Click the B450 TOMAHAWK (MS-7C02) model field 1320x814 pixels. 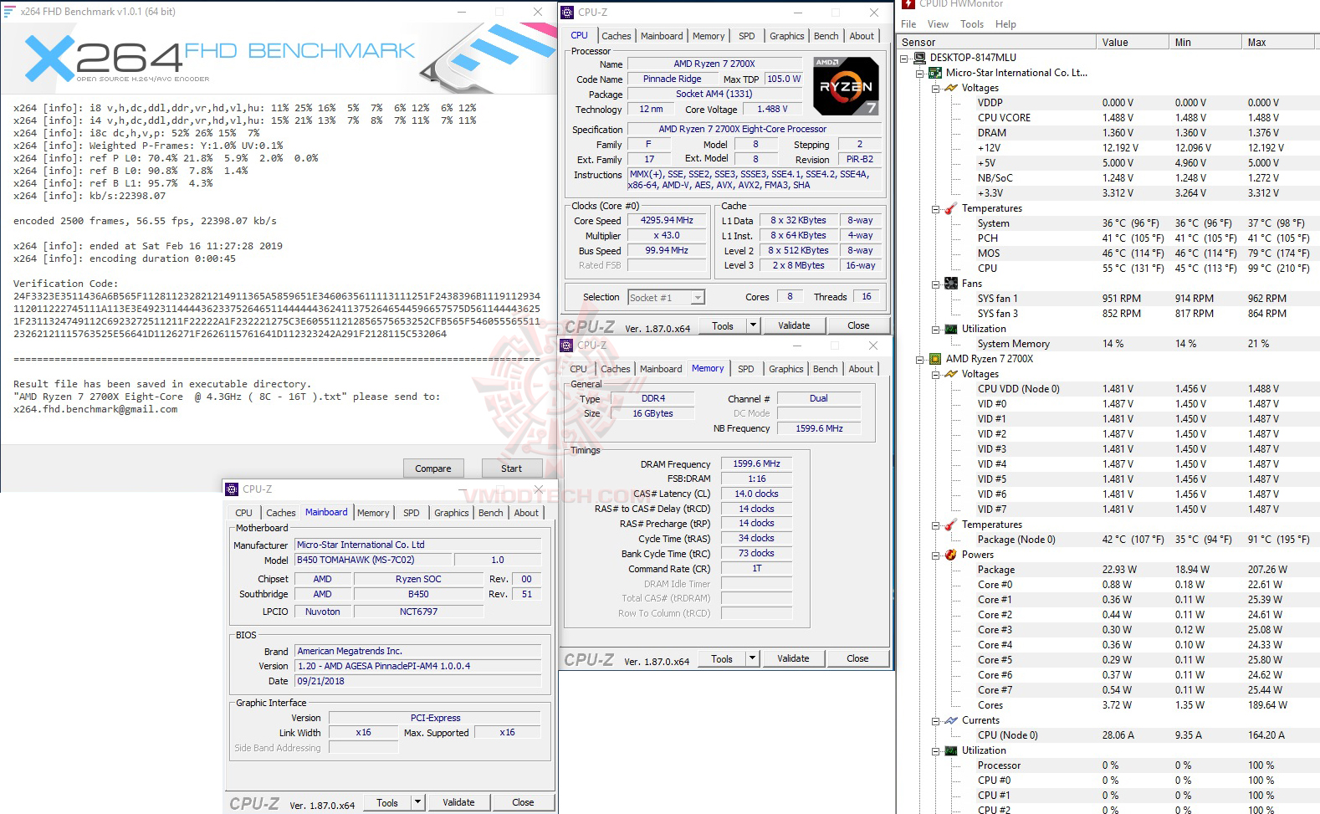[x=373, y=560]
